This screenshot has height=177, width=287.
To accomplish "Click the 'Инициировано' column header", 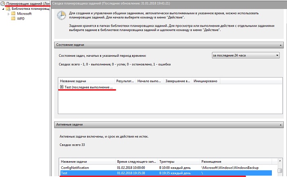I will (x=206, y=81).
